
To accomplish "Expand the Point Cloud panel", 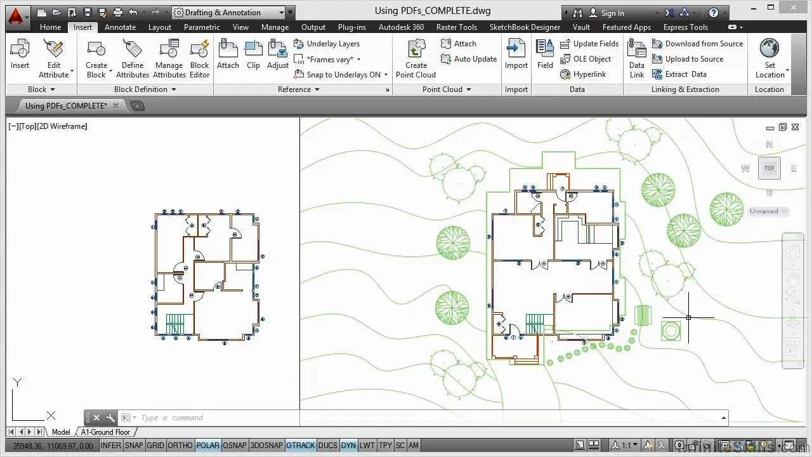I will 447,89.
